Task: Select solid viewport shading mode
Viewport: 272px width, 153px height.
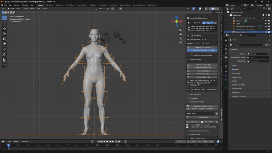Action: coord(212,9)
